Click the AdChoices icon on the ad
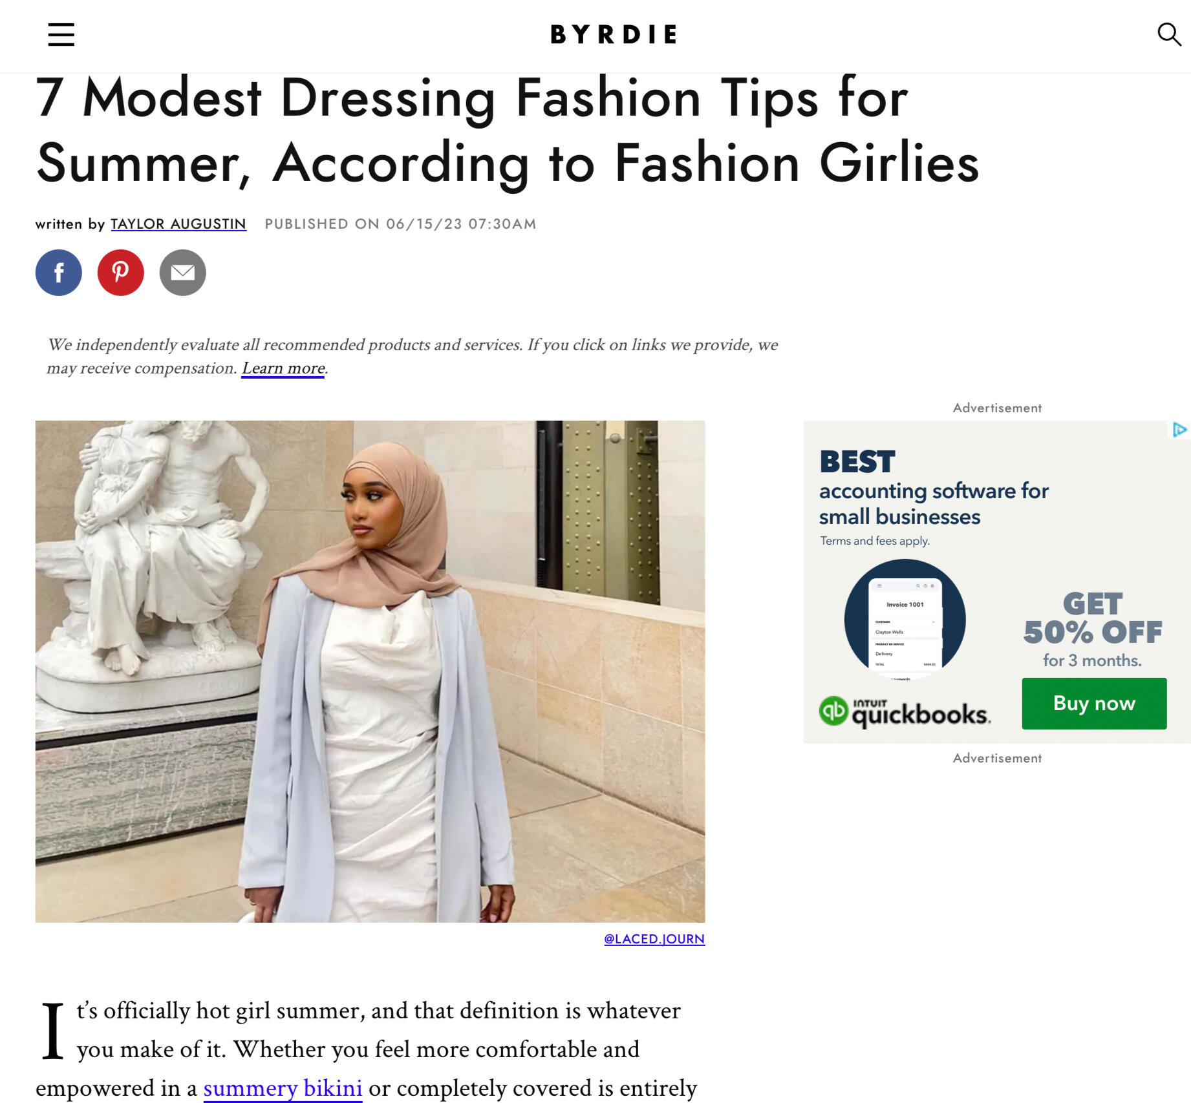 pos(1179,430)
